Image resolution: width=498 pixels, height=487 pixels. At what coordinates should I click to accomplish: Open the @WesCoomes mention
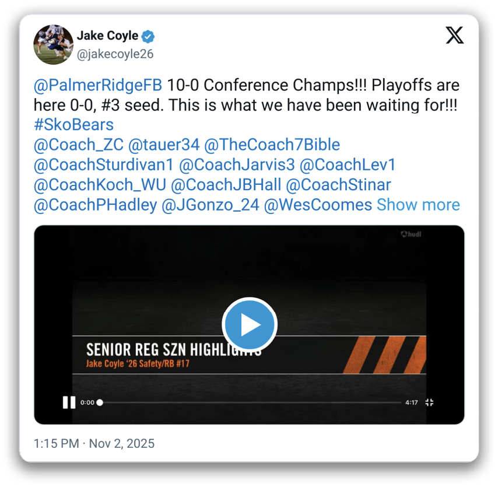[318, 205]
